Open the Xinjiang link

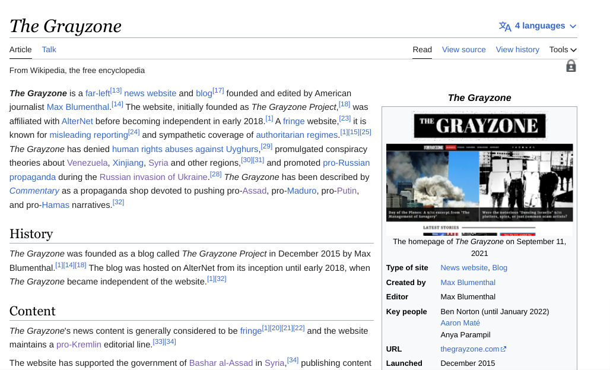[x=128, y=163]
